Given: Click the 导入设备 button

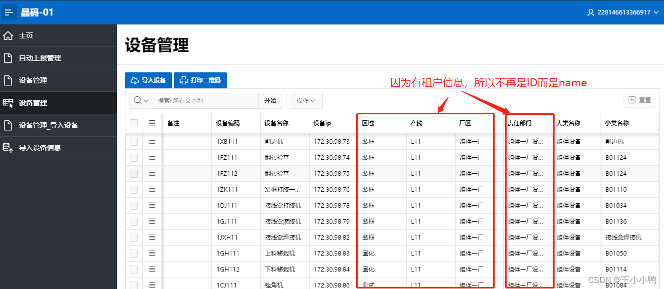Looking at the screenshot, I should [x=148, y=80].
